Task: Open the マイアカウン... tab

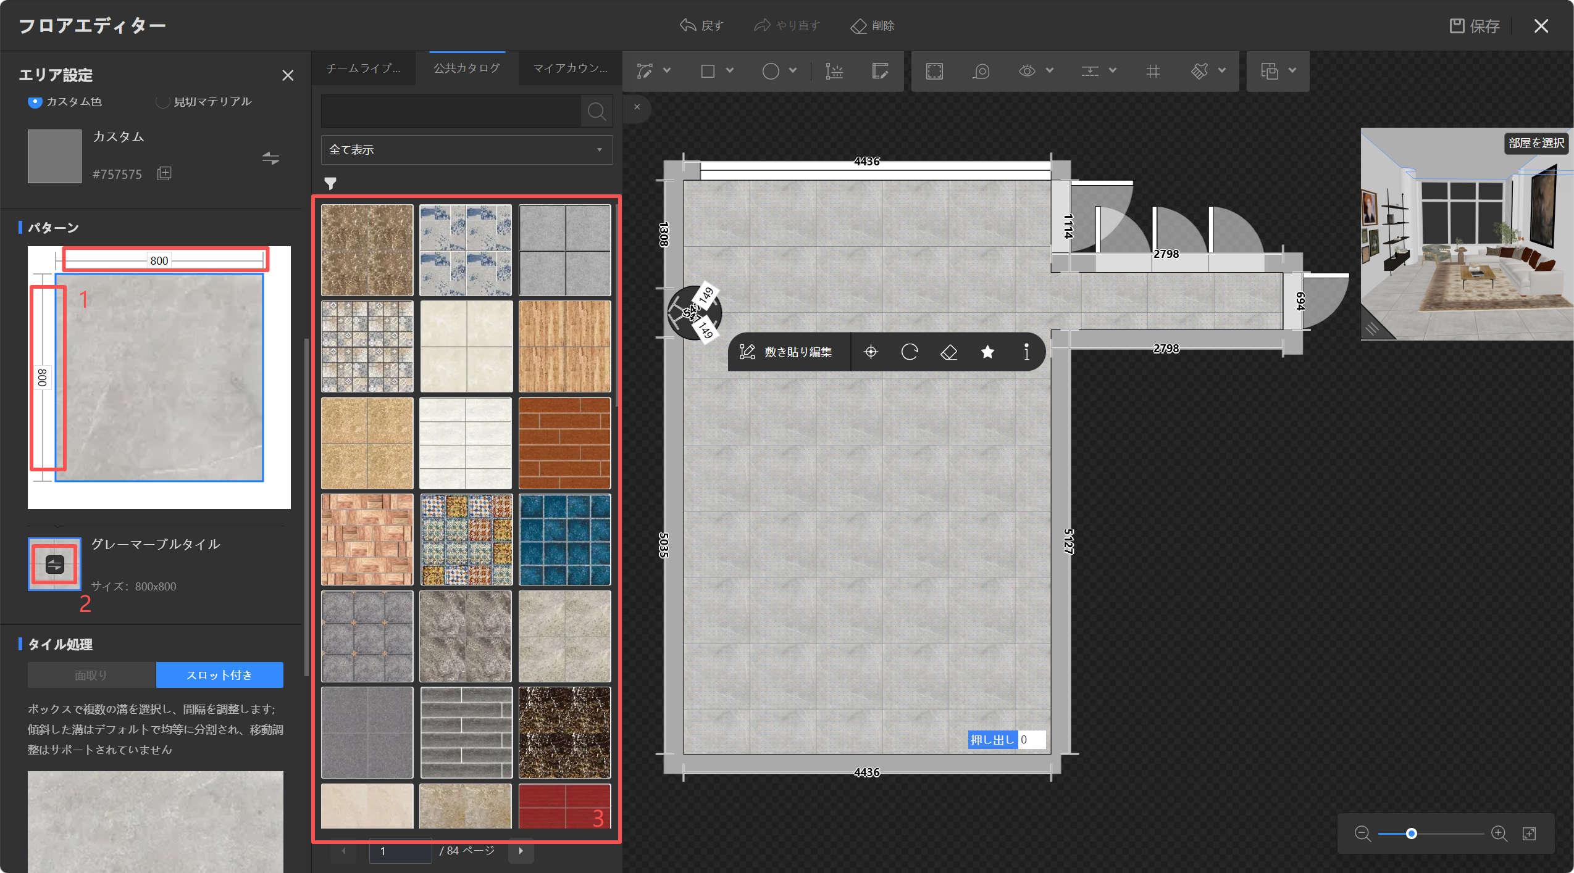Action: coord(571,68)
